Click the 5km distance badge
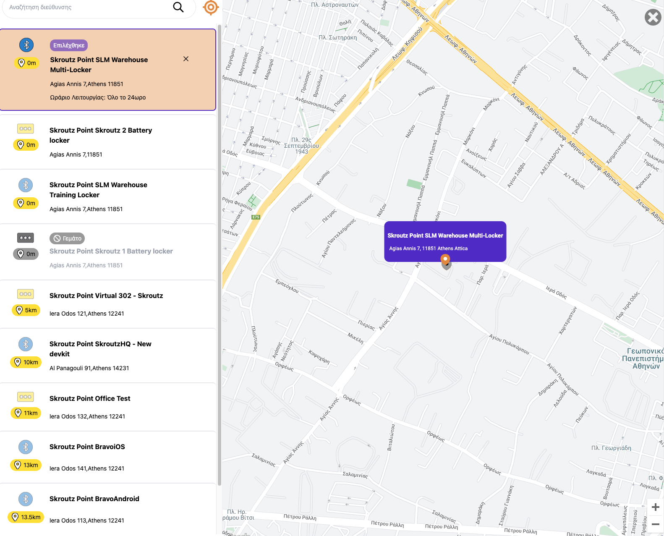The width and height of the screenshot is (664, 536). pyautogui.click(x=26, y=310)
